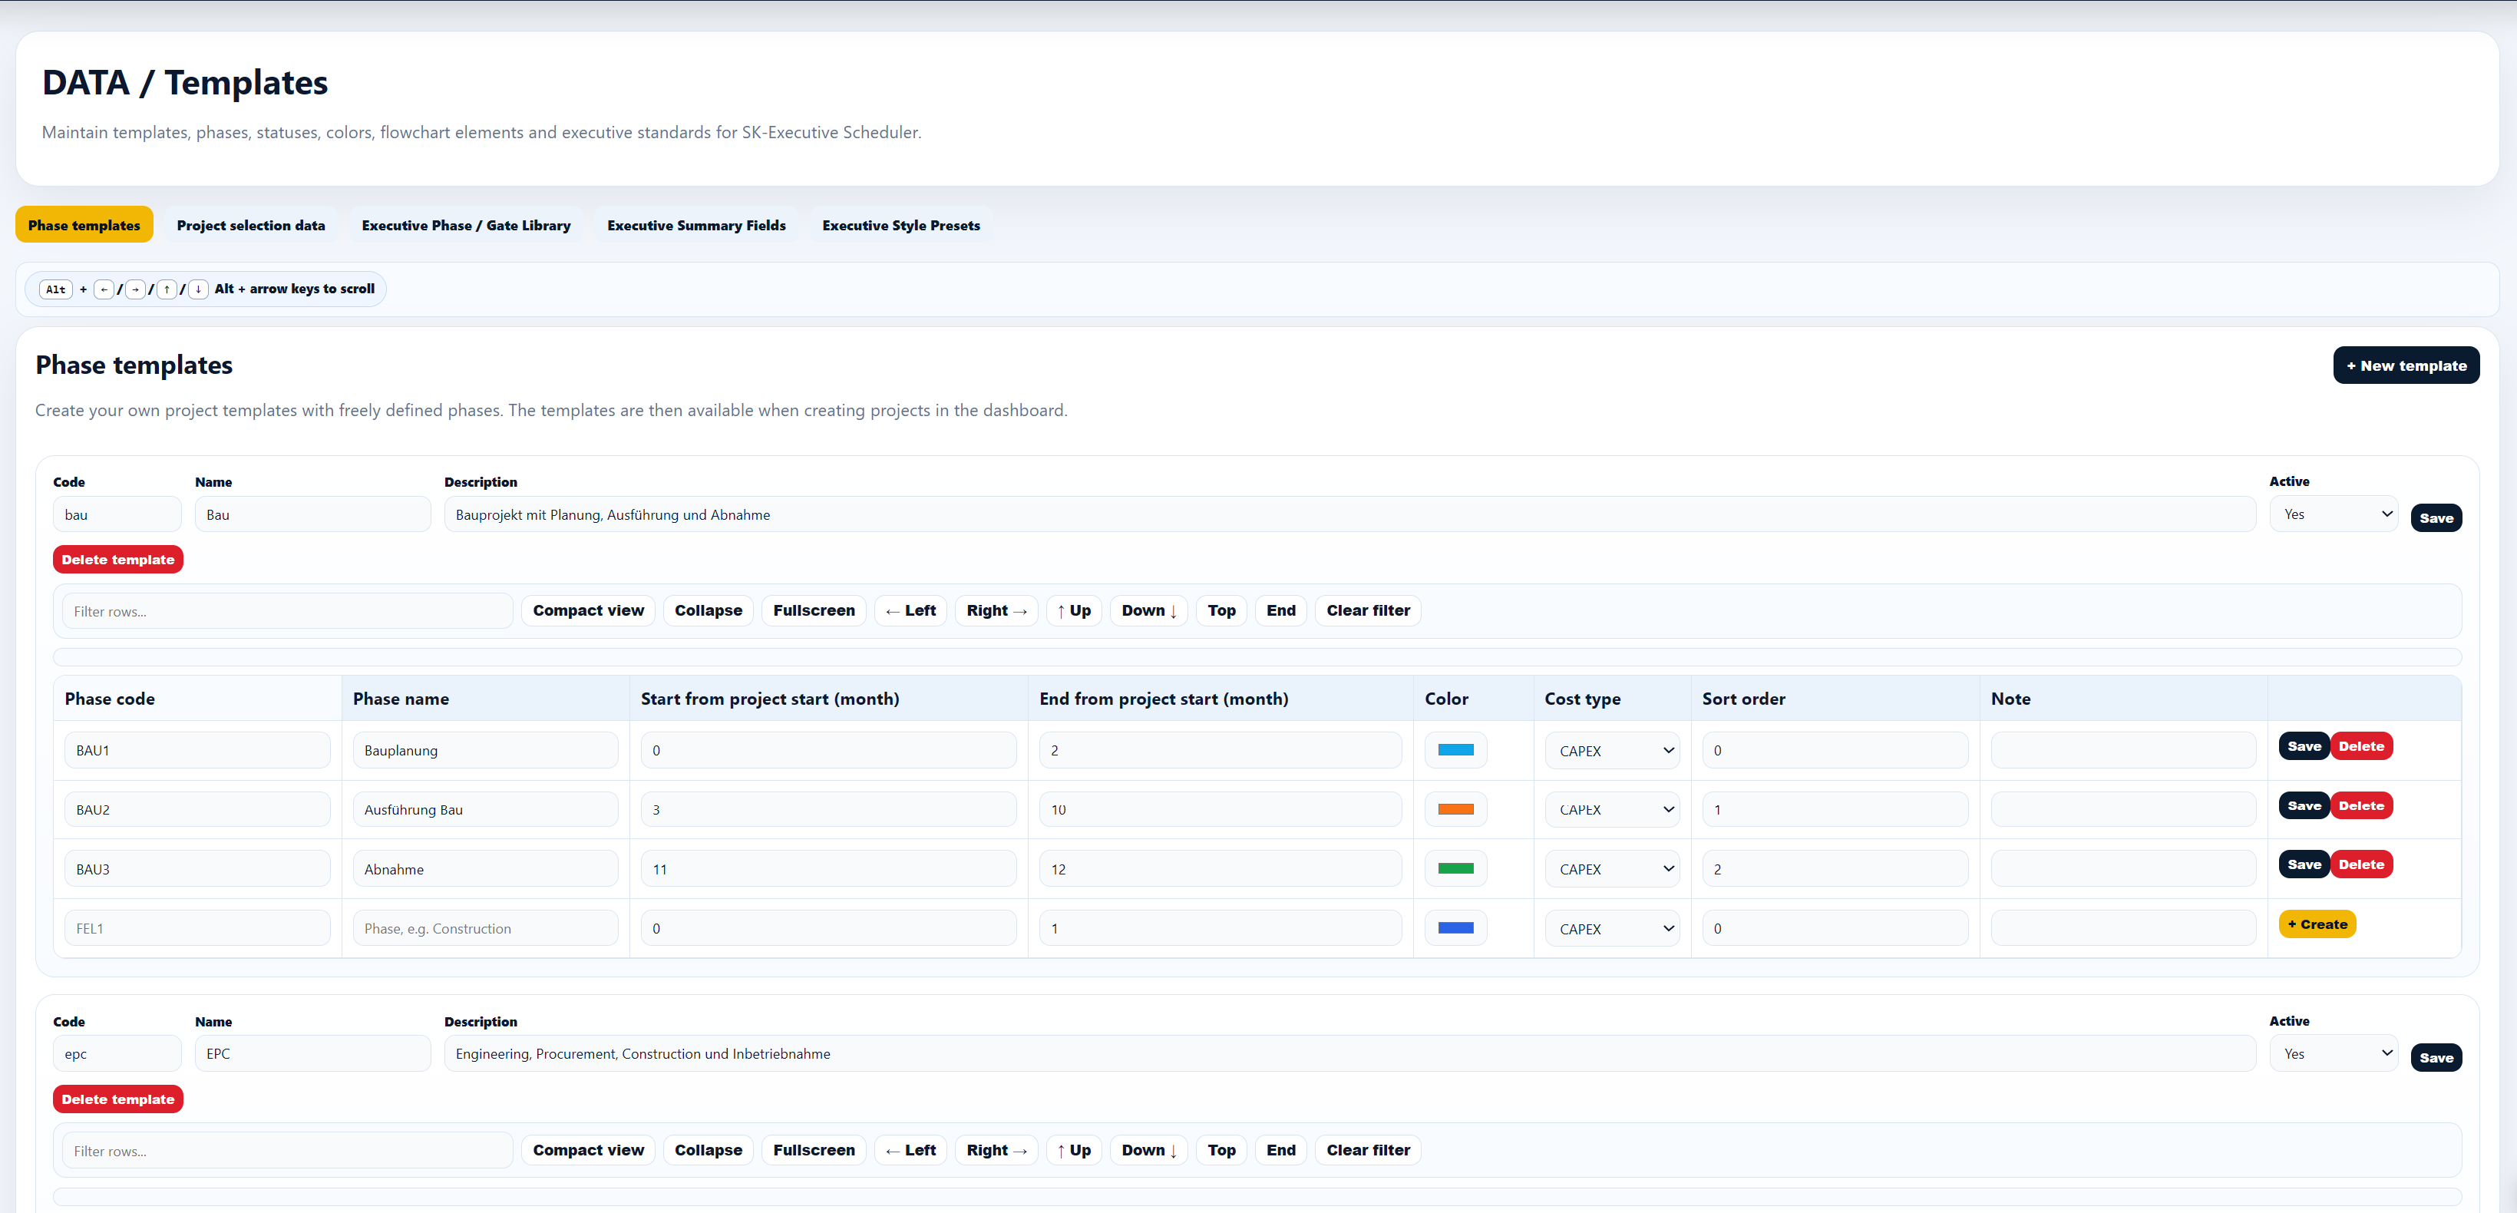Image resolution: width=2517 pixels, height=1213 pixels.
Task: Click Up arrow button in bau toolbar
Action: (1074, 610)
